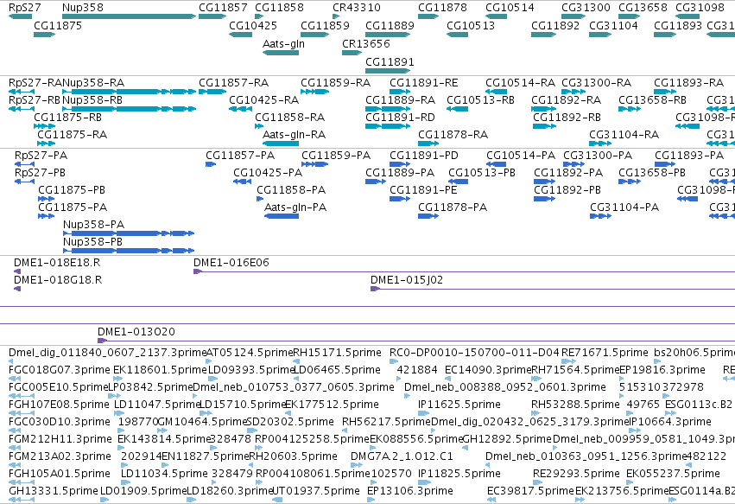Viewport: 735px width, 504px height.
Task: Select the CG11857-RA transcript label
Action: pyautogui.click(x=234, y=83)
